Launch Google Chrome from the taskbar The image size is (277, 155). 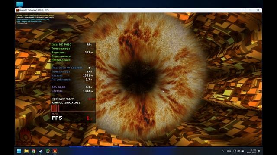coord(33,151)
